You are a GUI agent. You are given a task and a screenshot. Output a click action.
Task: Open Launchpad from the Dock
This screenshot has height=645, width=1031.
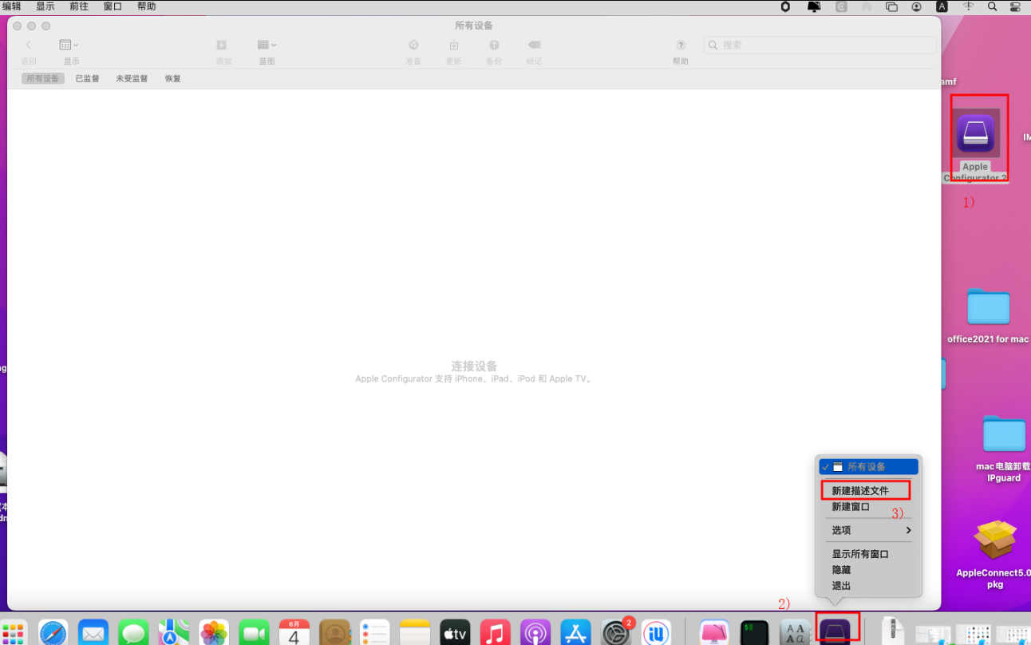(14, 634)
